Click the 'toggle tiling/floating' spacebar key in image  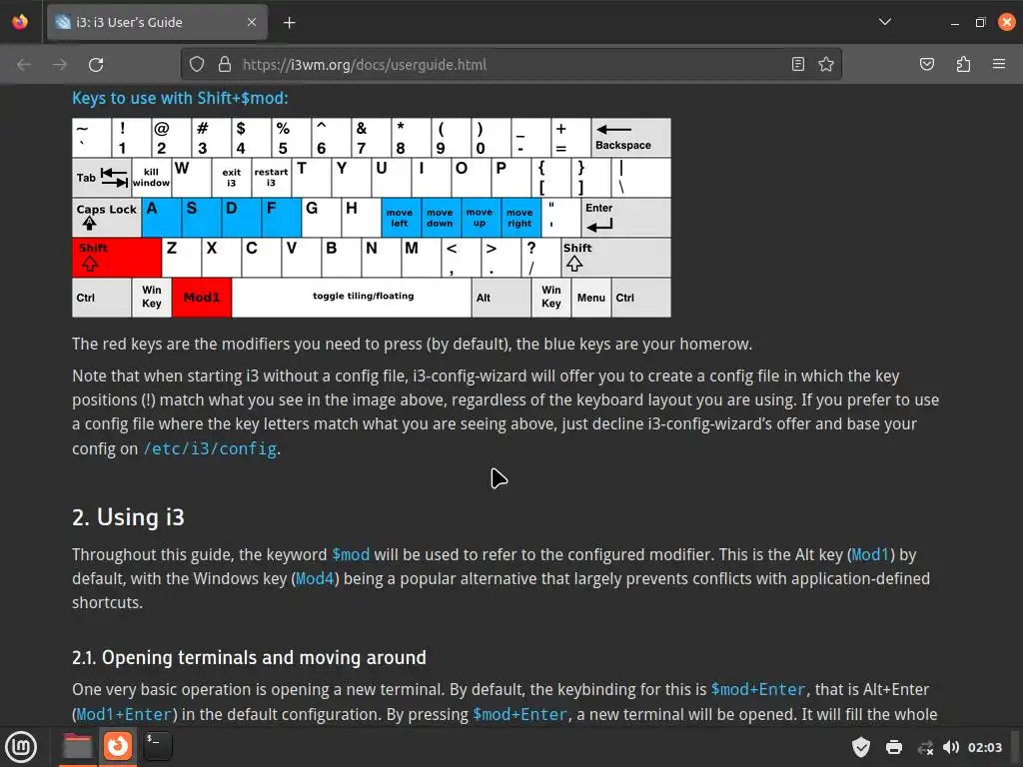351,298
